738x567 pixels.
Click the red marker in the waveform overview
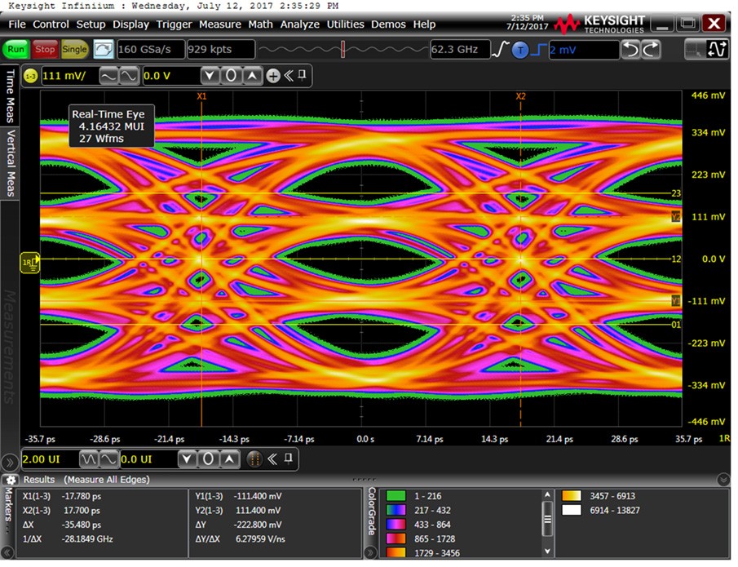343,49
